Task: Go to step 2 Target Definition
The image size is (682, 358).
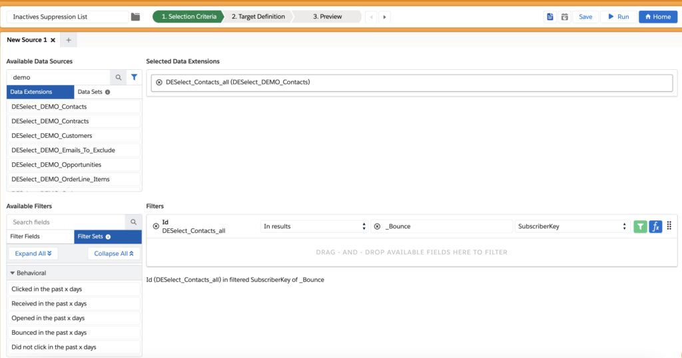Action: [x=258, y=17]
